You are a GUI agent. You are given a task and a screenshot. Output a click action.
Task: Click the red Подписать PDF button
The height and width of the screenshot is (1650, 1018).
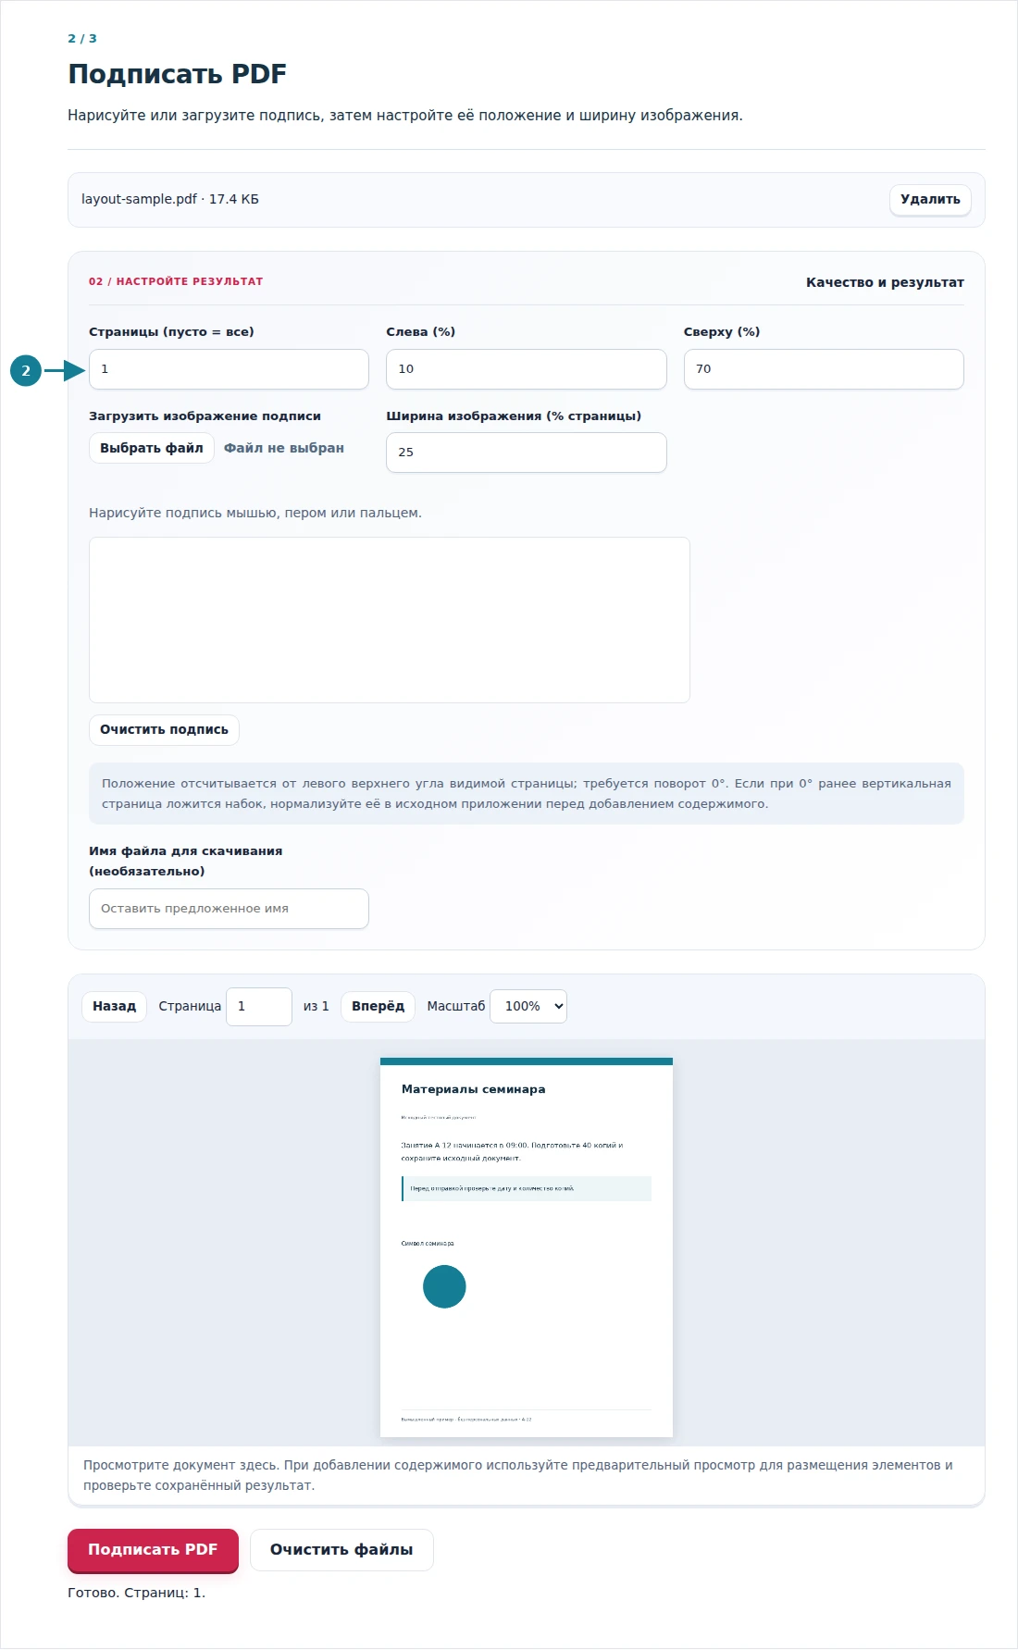pos(153,1550)
